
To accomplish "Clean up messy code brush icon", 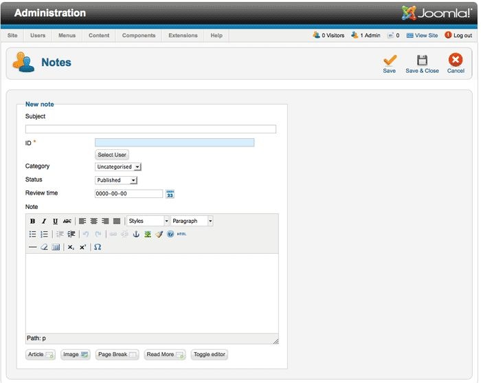I will 159,234.
